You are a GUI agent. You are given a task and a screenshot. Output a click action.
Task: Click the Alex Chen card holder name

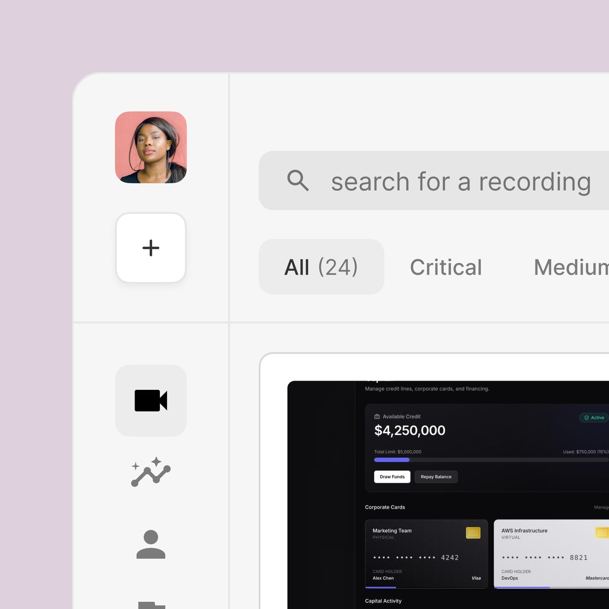tap(383, 578)
